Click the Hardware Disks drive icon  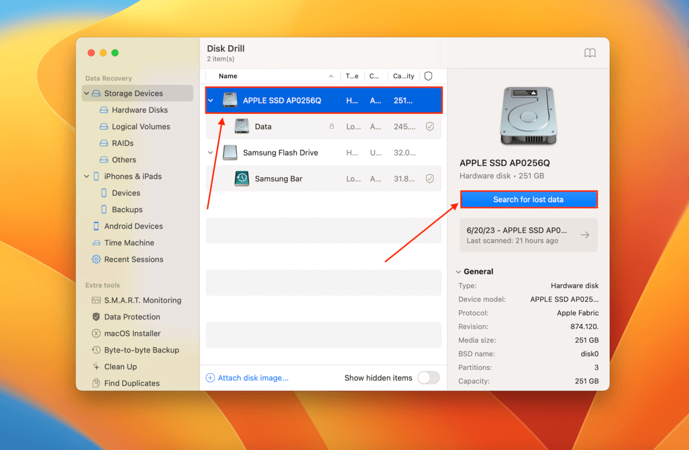tap(103, 110)
